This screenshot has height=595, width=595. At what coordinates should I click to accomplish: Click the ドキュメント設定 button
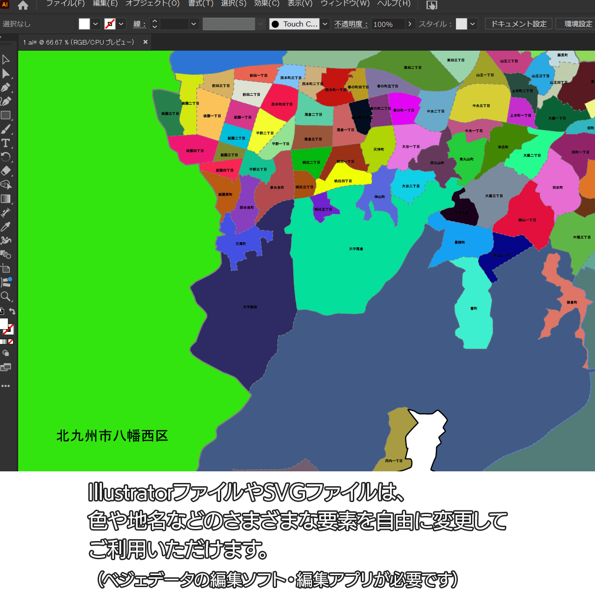(x=519, y=24)
